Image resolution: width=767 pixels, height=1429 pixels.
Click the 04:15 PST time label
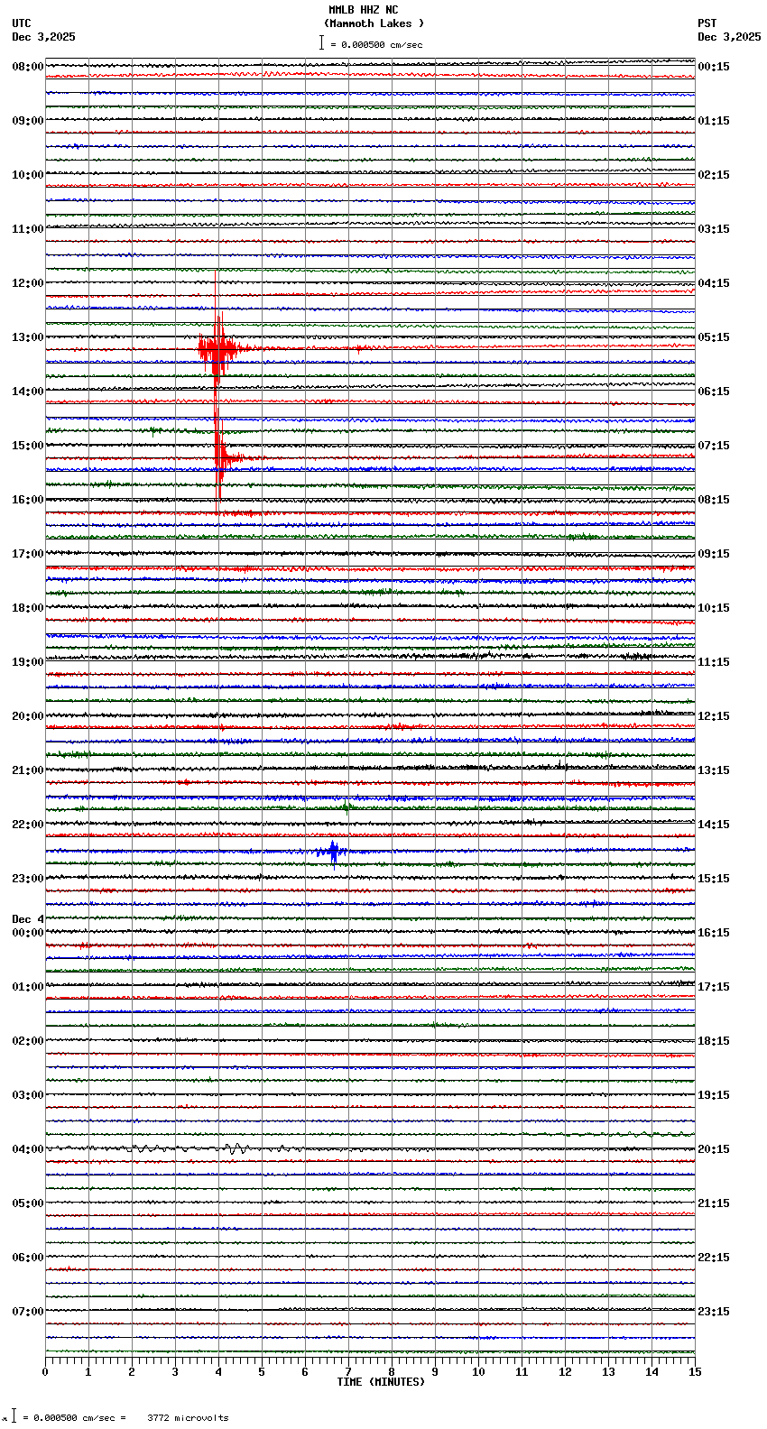point(714,283)
